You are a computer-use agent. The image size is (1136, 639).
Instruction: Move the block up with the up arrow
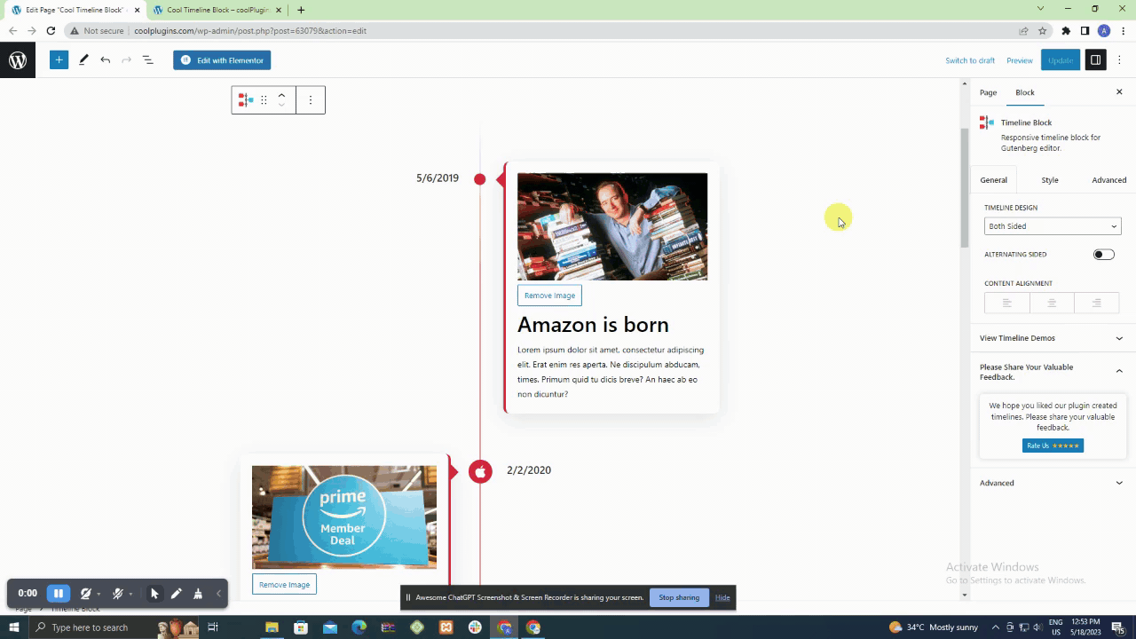coord(281,95)
